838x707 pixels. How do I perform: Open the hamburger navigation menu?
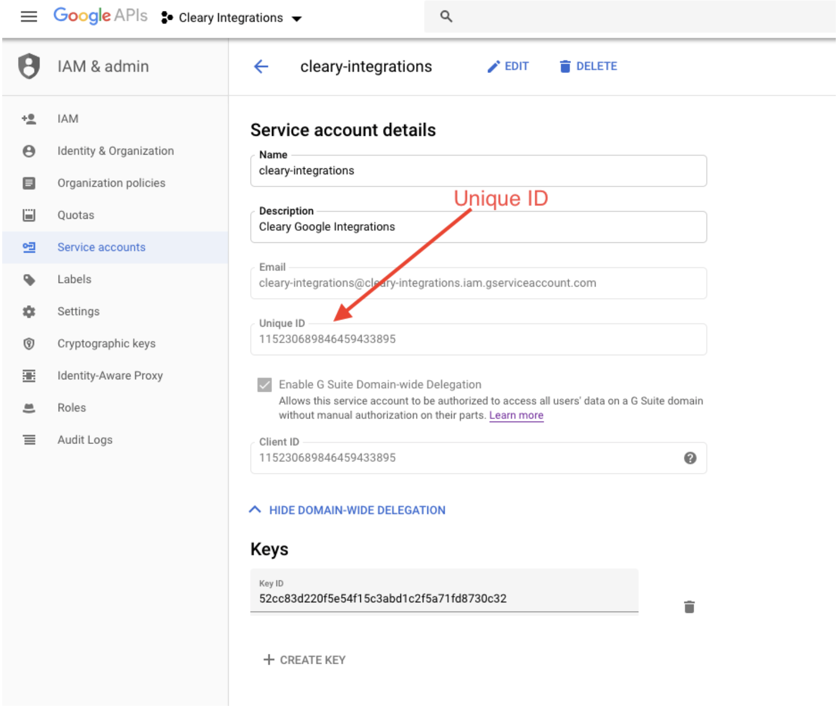click(x=29, y=17)
